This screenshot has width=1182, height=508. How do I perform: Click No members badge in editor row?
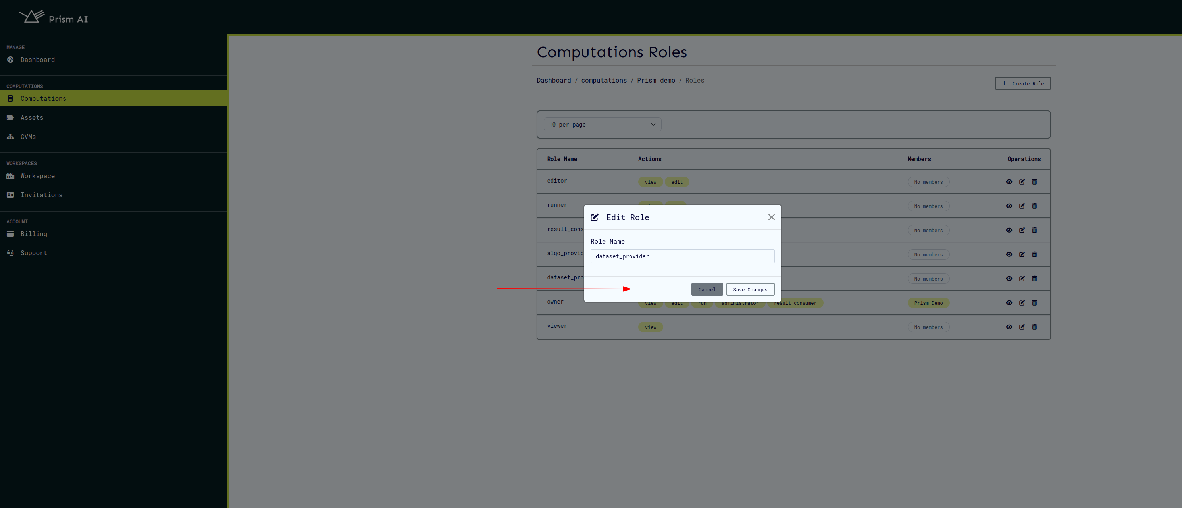point(928,182)
